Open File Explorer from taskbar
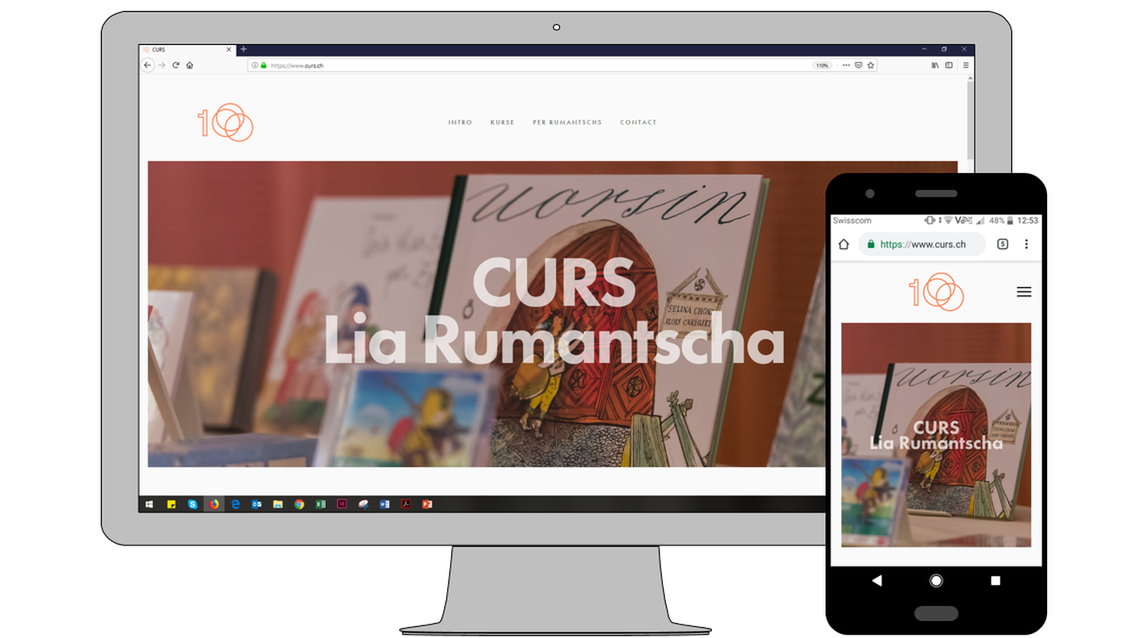Viewport: 1134px width, 638px height. 278,504
